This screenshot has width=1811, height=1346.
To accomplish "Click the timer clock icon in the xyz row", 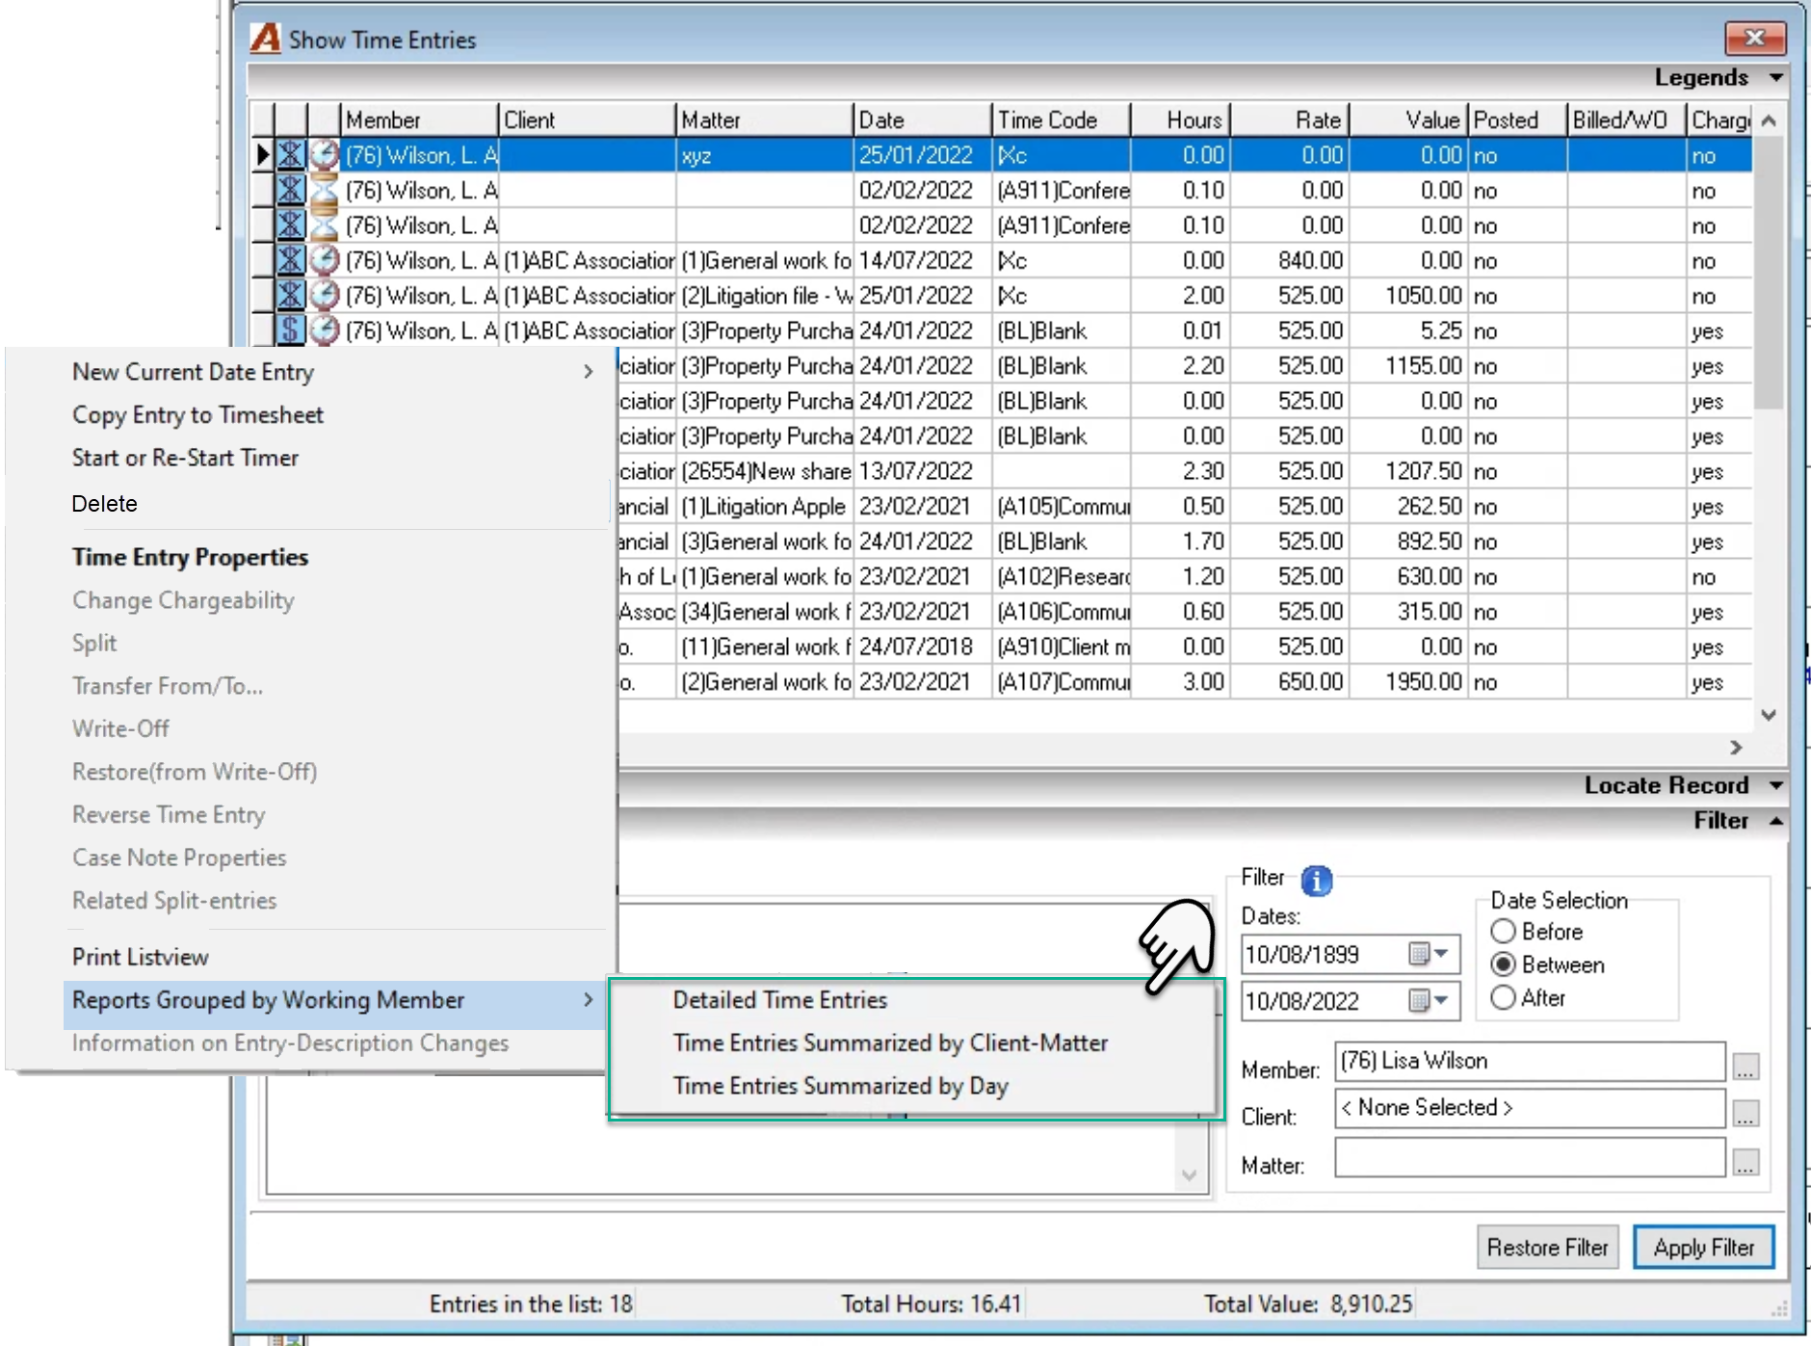I will coord(326,155).
